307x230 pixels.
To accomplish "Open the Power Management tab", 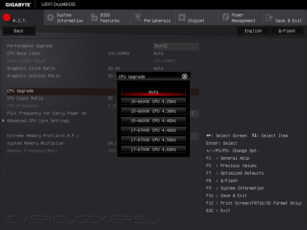I will pyautogui.click(x=241, y=17).
